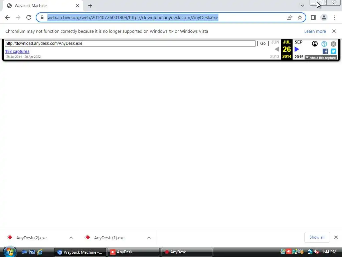This screenshot has width=342, height=257.
Task: Click the Wayback Go button
Action: point(263,44)
